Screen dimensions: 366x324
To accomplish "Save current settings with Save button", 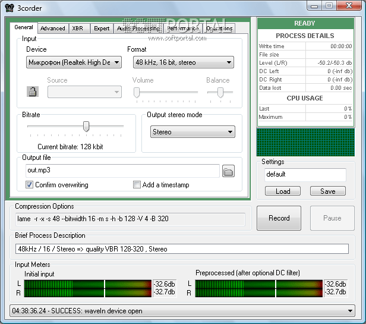I will pos(328,191).
